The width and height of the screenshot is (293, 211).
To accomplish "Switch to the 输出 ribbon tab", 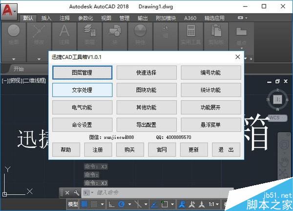I will point(143,18).
